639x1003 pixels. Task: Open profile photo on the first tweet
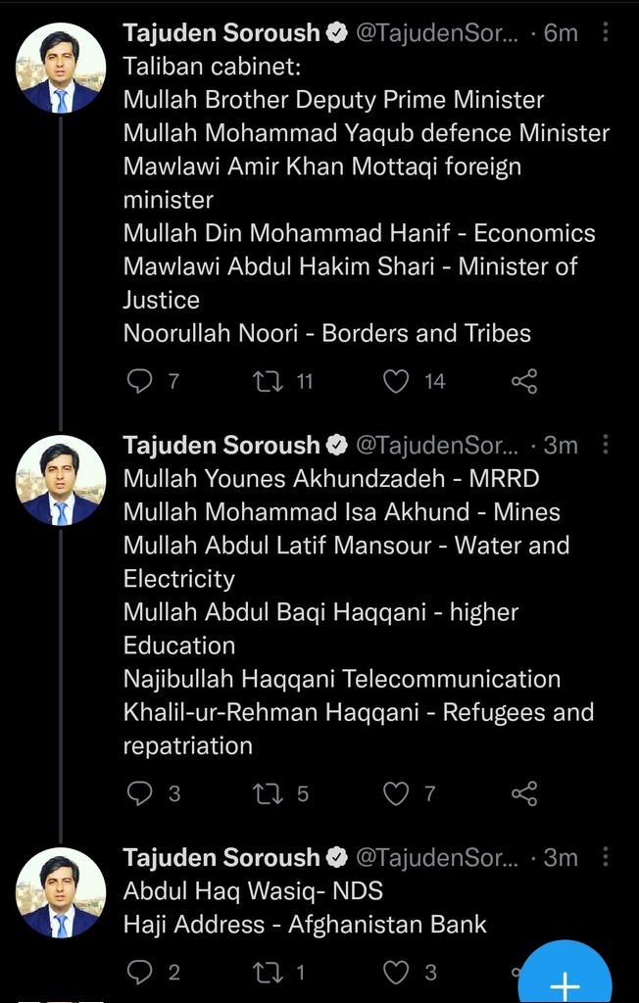(x=61, y=68)
